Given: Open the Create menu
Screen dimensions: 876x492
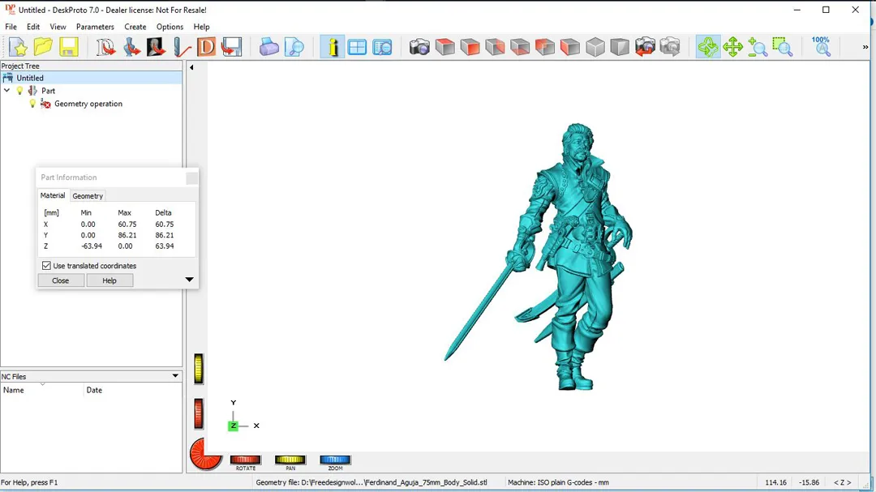Looking at the screenshot, I should coord(135,27).
